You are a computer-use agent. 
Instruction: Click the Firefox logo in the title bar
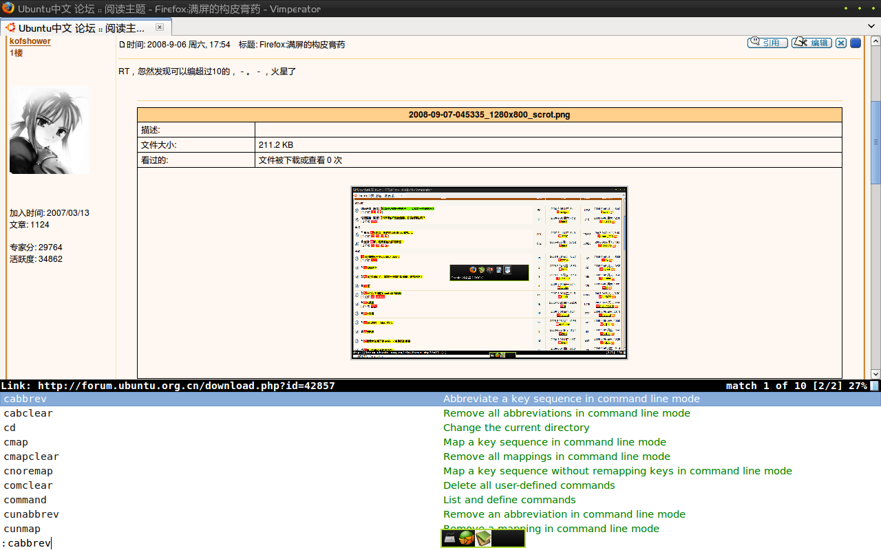[x=8, y=8]
